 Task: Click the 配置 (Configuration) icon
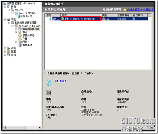[9, 51]
